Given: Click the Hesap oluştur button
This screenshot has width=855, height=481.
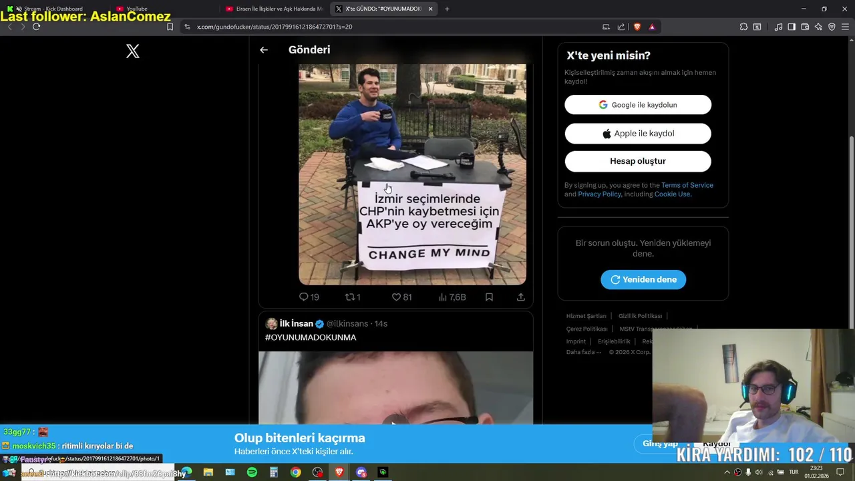Looking at the screenshot, I should tap(638, 161).
